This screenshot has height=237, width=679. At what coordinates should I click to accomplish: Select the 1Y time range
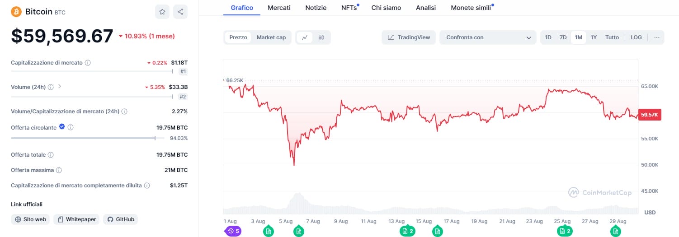click(x=594, y=37)
